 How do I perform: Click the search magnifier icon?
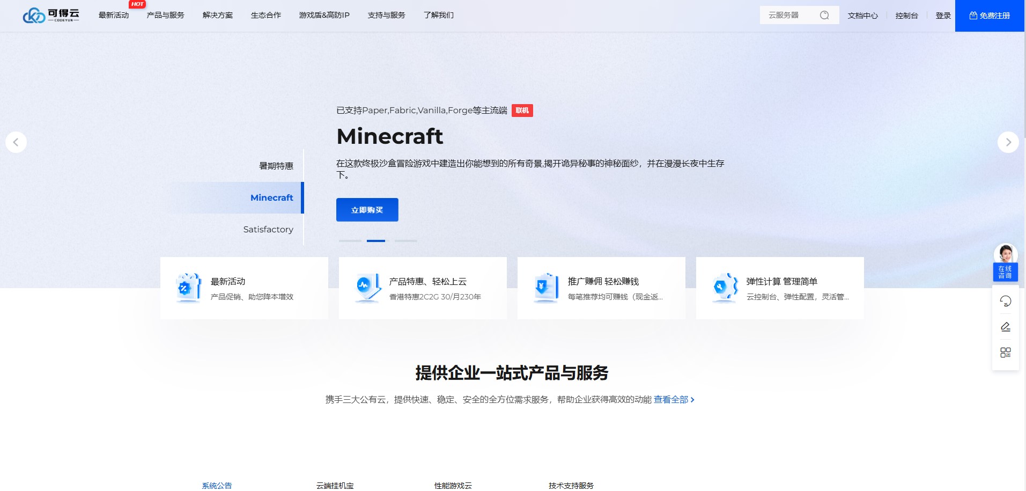tap(824, 16)
